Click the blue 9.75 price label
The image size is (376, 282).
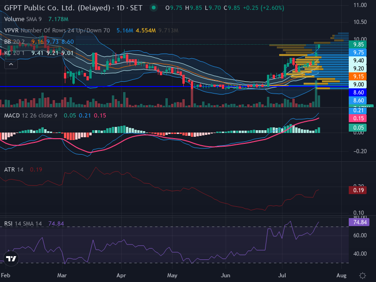pos(358,53)
